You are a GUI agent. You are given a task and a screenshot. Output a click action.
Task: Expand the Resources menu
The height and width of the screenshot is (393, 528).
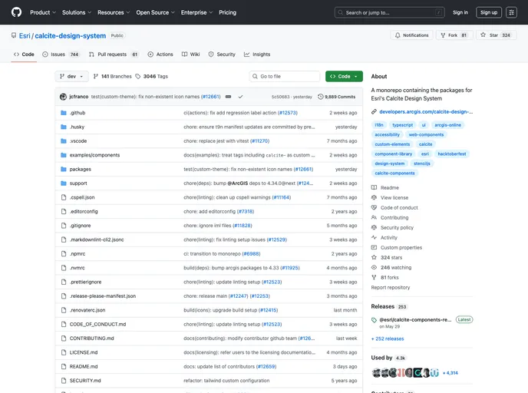pos(114,12)
